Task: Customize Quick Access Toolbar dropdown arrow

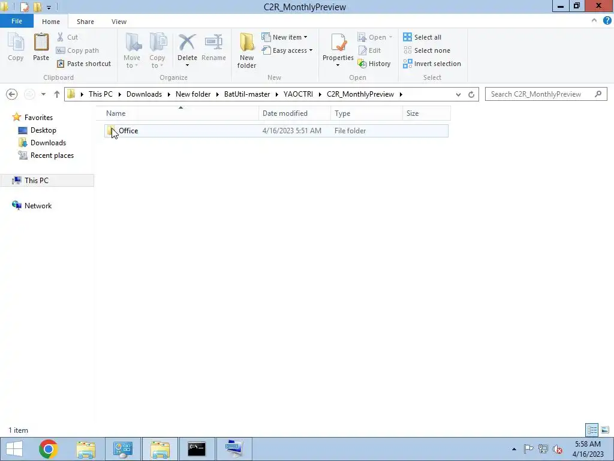Action: 49,7
